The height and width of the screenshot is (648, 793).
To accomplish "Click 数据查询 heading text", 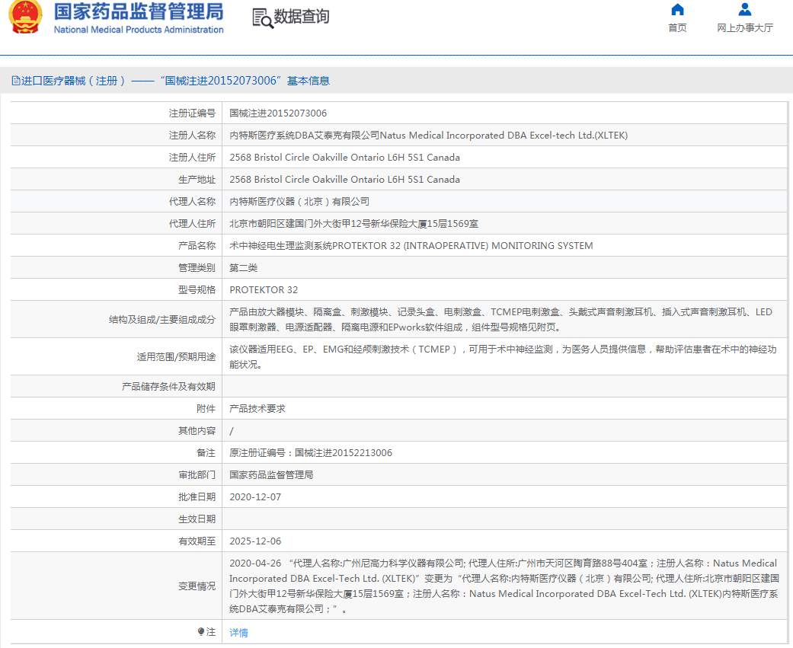I will click(x=302, y=17).
